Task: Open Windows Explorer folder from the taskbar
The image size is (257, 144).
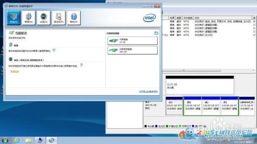Action: [x=28, y=140]
